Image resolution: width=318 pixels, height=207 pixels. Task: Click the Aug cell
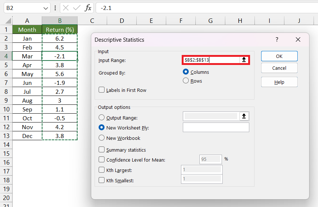[x=27, y=100]
